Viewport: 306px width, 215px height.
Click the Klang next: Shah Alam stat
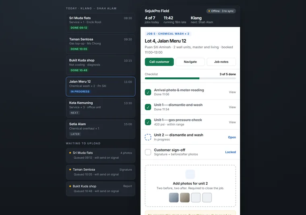[x=202, y=20]
